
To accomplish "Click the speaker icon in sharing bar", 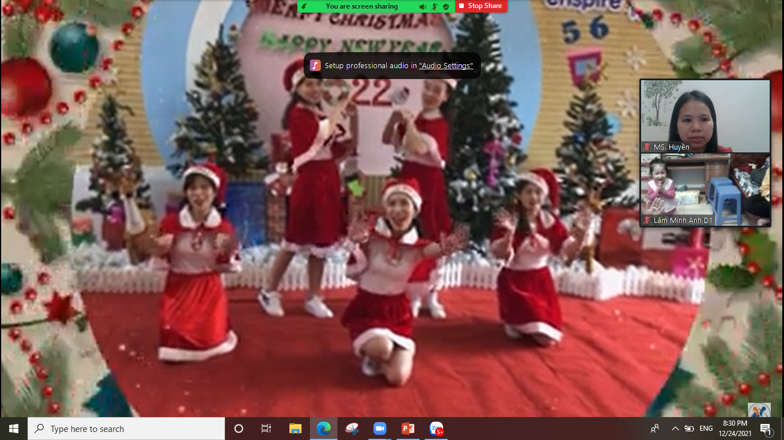I will (x=422, y=6).
